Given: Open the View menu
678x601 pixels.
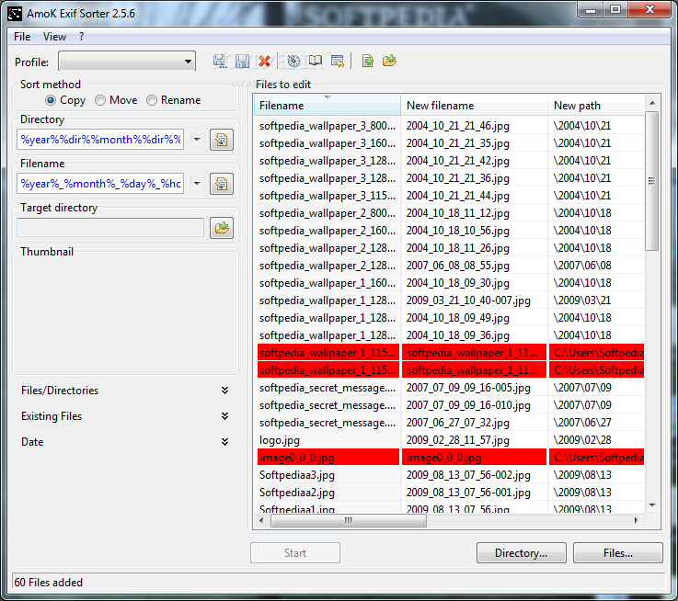Looking at the screenshot, I should pos(54,37).
